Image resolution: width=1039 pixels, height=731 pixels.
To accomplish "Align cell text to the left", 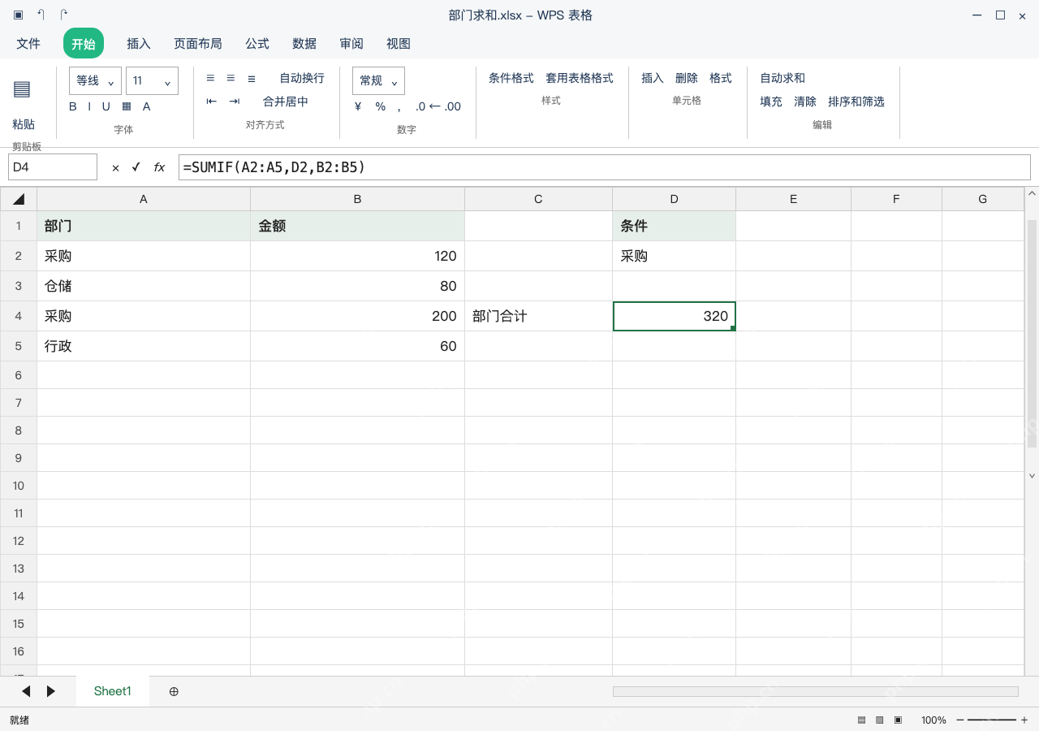I will (x=210, y=78).
